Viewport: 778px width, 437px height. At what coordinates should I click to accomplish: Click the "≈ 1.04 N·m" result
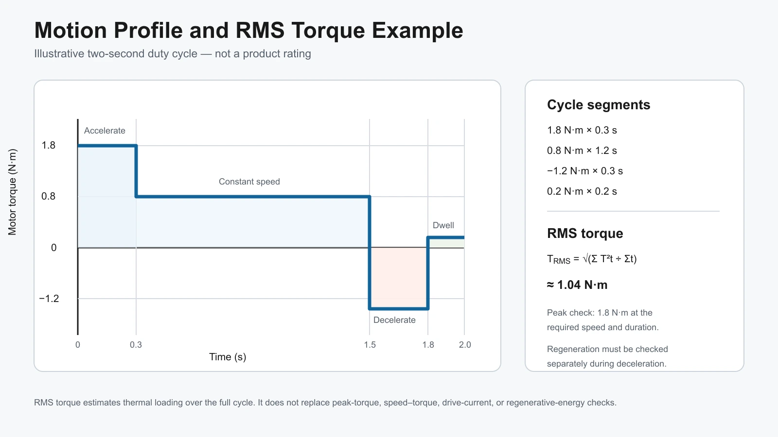coord(577,285)
